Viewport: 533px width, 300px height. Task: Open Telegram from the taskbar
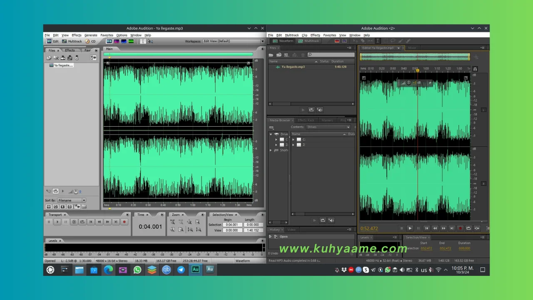[181, 270]
